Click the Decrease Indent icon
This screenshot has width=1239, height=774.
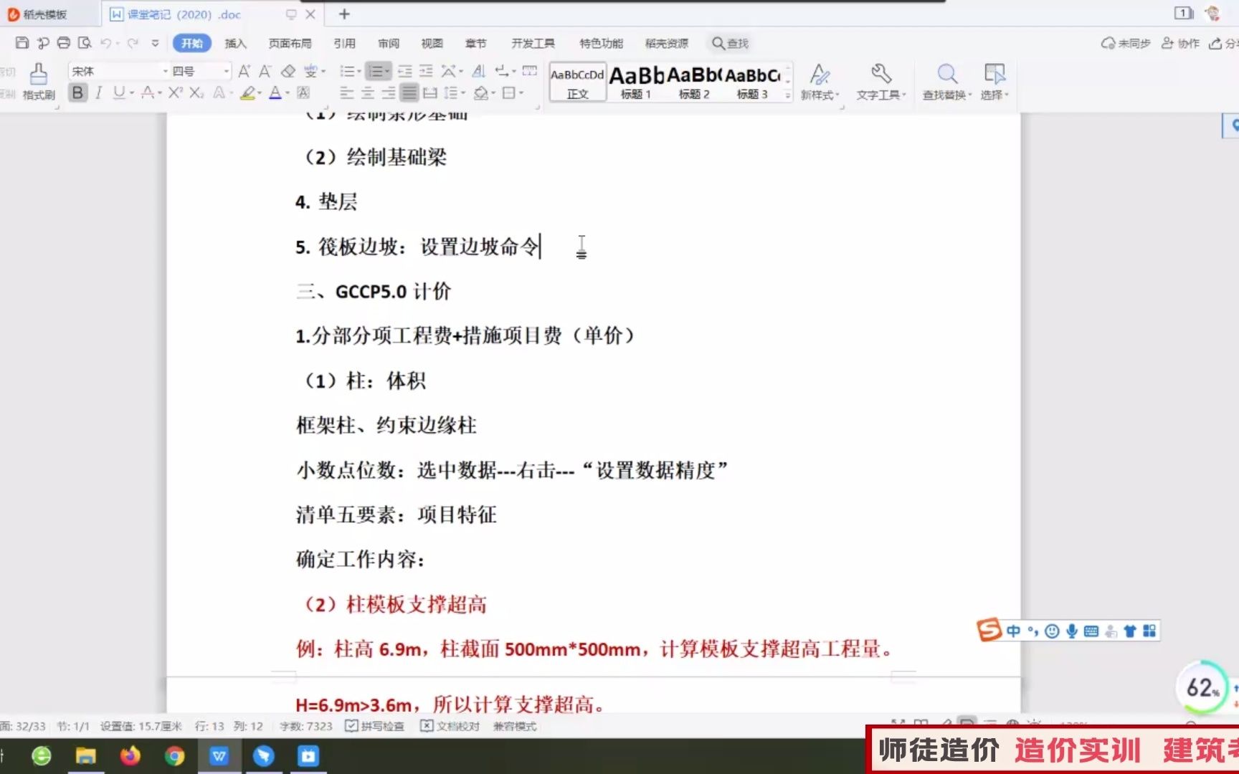pos(405,71)
